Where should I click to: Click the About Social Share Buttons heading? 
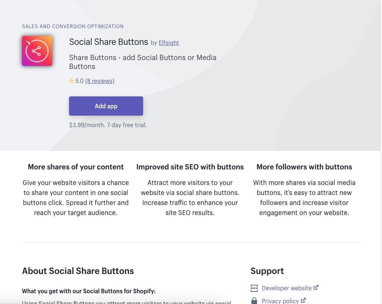[78, 271]
